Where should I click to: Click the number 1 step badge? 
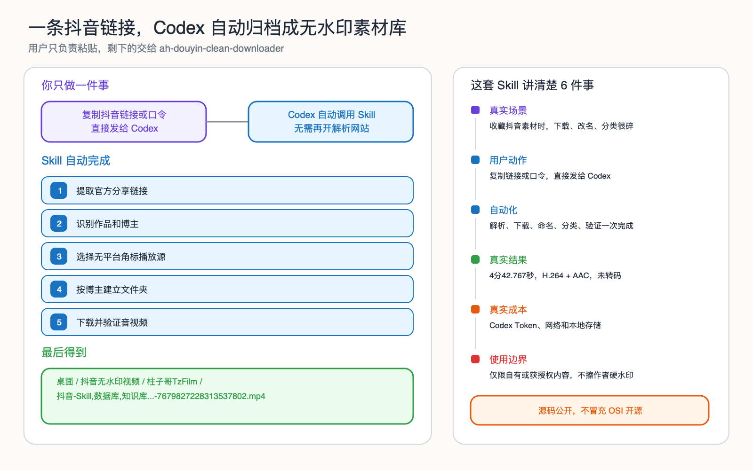(x=59, y=190)
